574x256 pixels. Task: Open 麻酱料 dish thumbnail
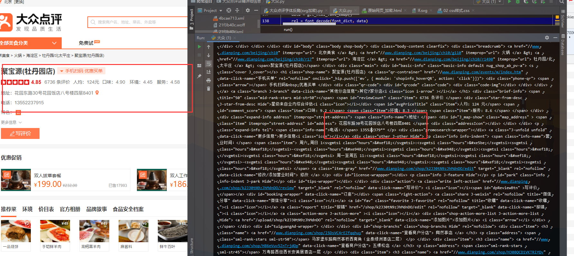133,231
